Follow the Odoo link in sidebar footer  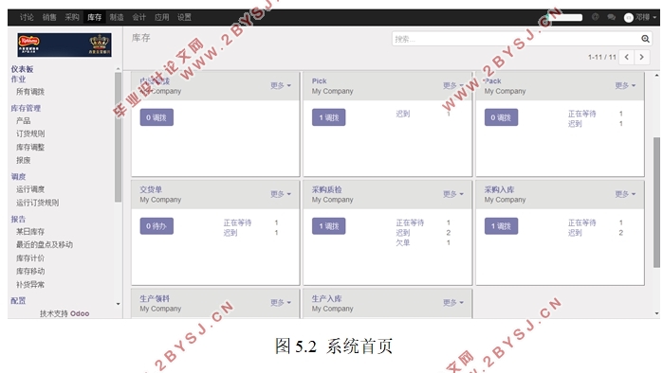(80, 313)
